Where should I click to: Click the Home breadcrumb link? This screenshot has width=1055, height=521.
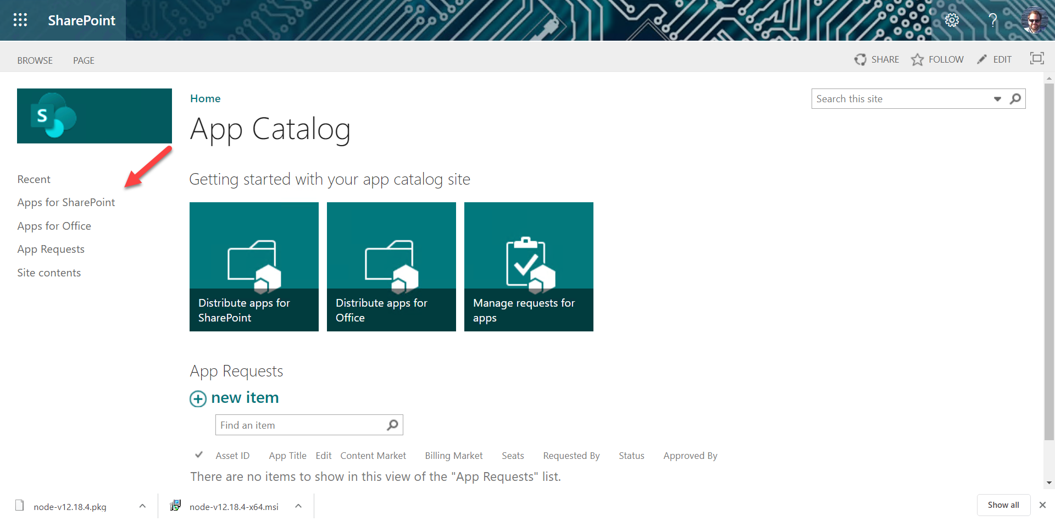[x=205, y=98]
